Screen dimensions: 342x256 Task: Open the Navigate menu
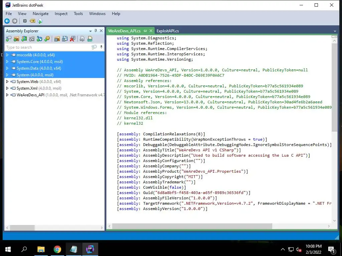click(40, 13)
